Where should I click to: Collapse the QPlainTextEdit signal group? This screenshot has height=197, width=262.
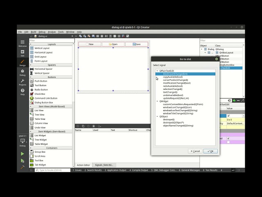(157, 71)
